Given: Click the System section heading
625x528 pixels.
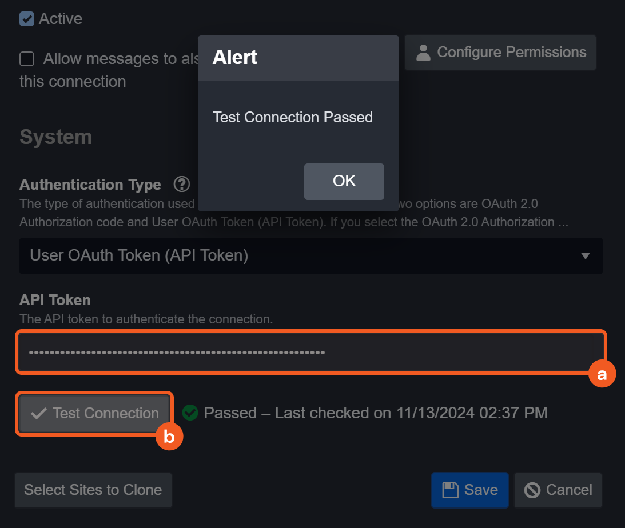Looking at the screenshot, I should (56, 137).
